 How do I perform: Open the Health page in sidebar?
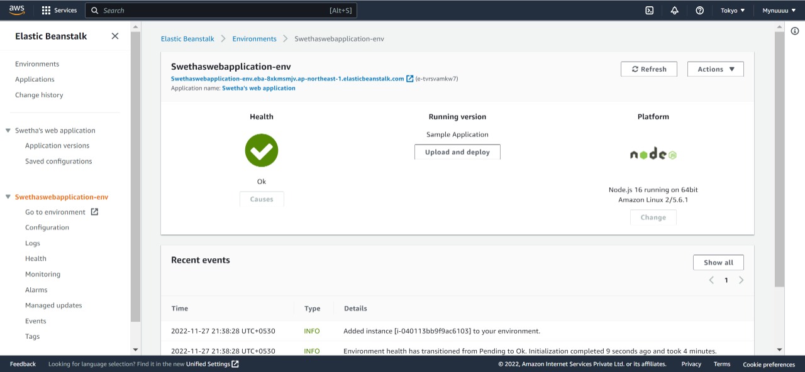(x=36, y=258)
